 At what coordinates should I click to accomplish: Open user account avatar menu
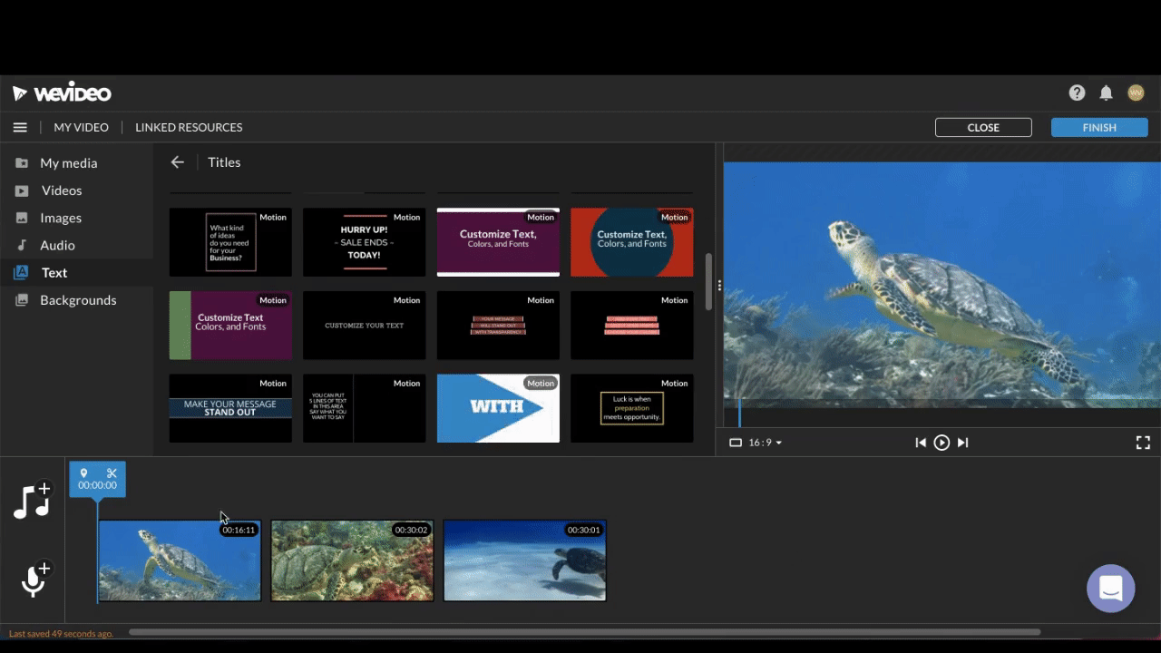click(1136, 93)
